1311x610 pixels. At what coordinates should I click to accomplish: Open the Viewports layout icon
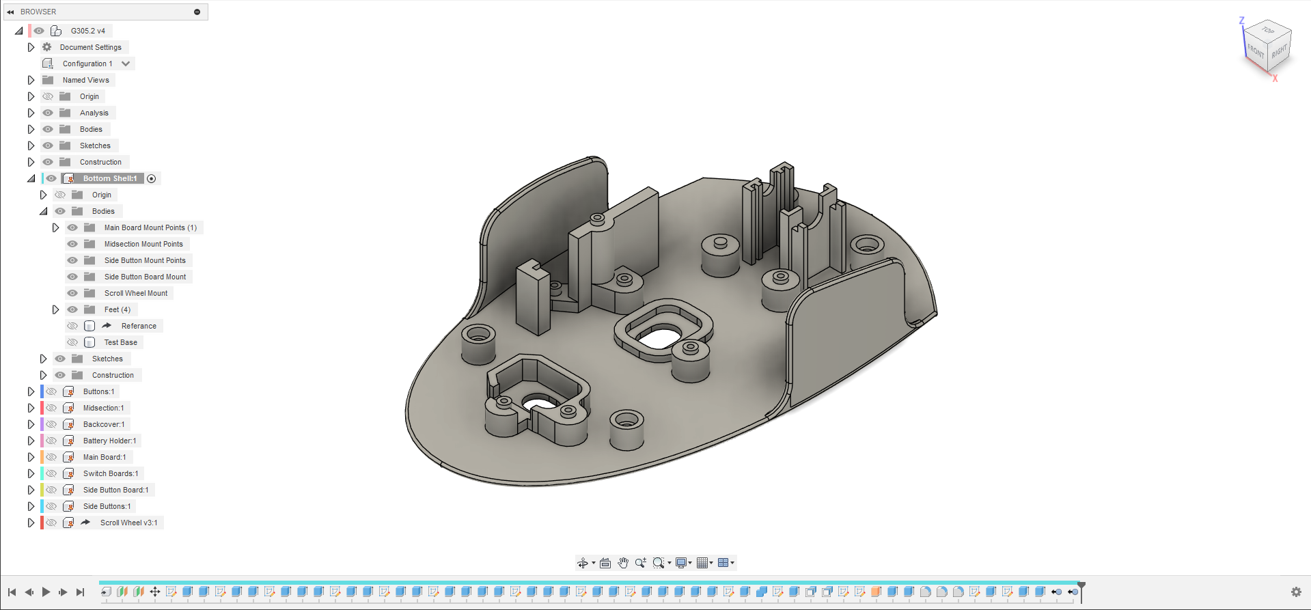click(x=723, y=563)
